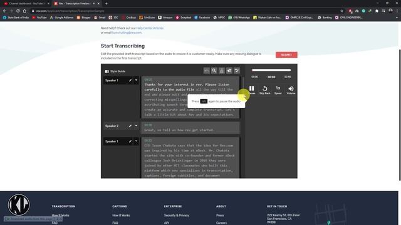Click the recruiting email address link

click(x=127, y=32)
